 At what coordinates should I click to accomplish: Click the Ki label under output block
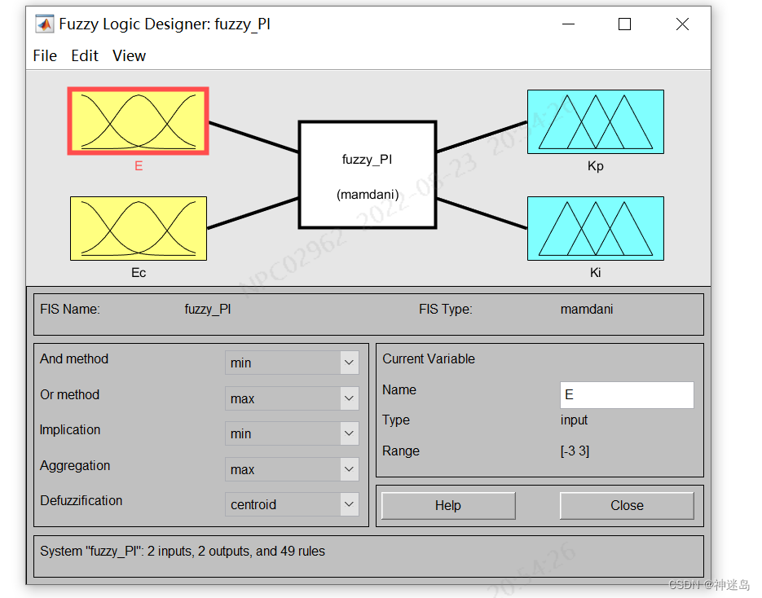coord(595,273)
